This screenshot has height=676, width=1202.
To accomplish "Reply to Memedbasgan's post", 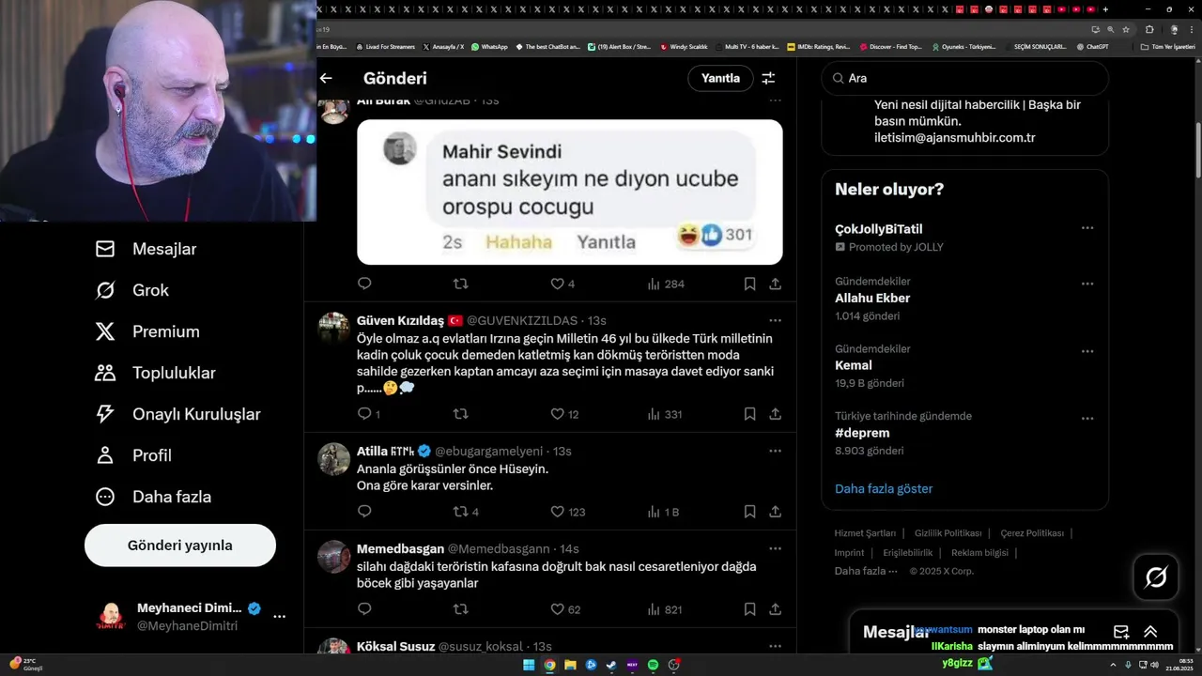I will 364,609.
